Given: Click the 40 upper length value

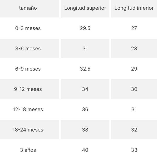Looking at the screenshot, I should click(x=85, y=150).
